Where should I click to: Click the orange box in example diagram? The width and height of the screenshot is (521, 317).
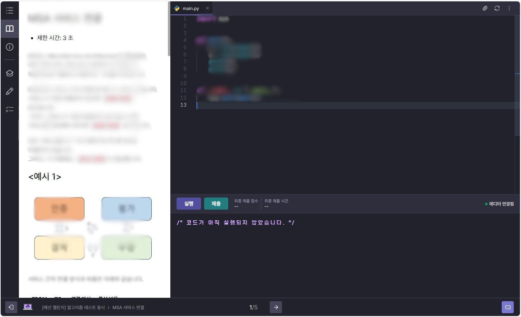[59, 209]
